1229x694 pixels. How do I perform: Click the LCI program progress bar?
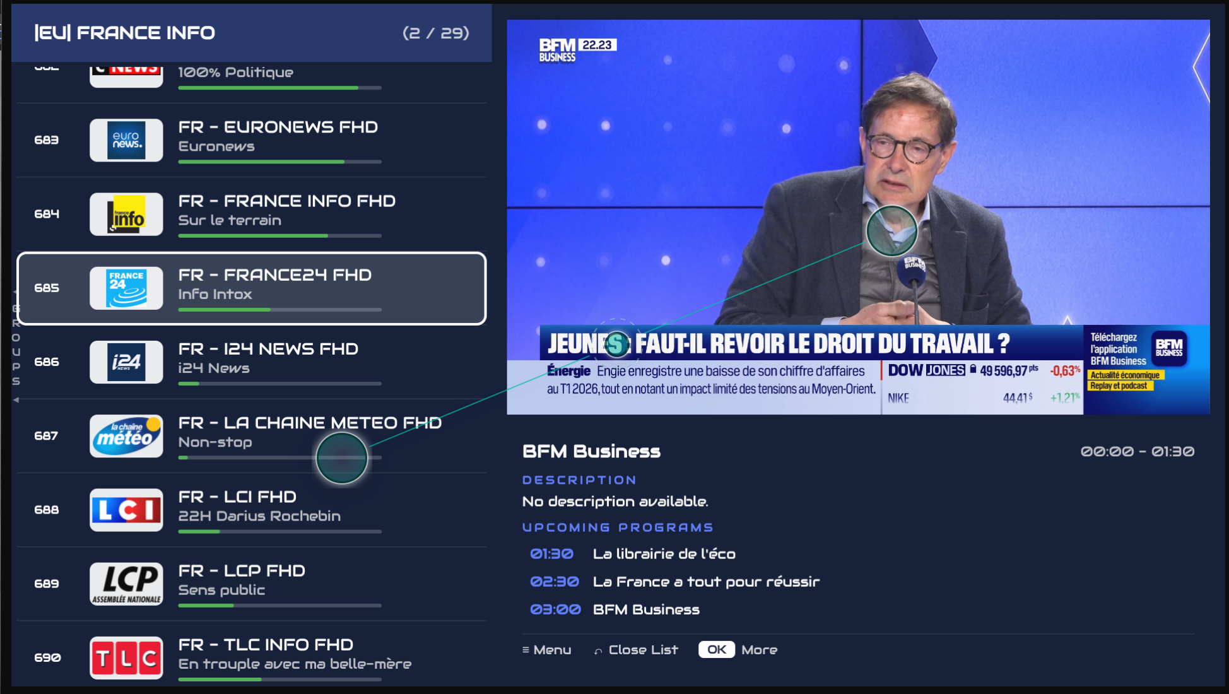(x=279, y=532)
